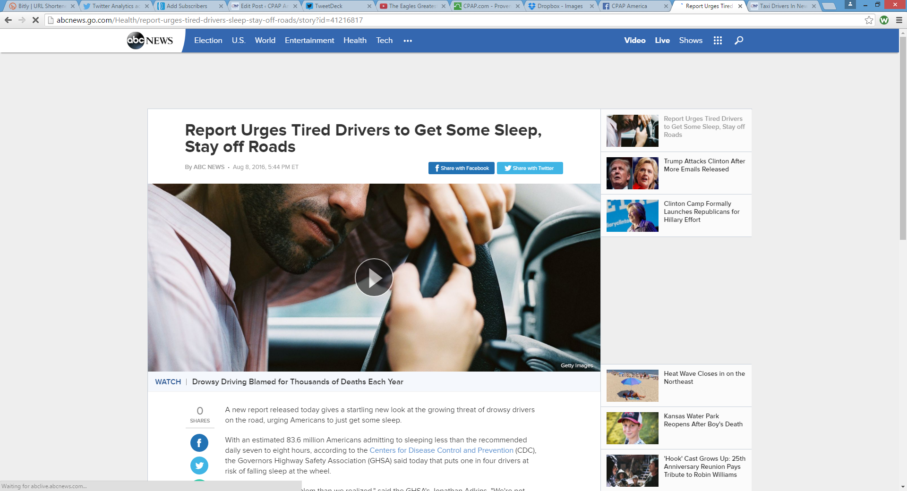
Task: Open the Election navigation section
Action: tap(208, 41)
